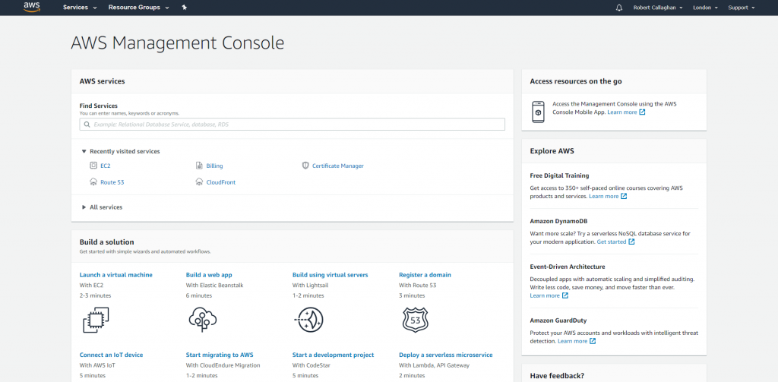Click the mobile phone icon in Access resources panel
Image resolution: width=778 pixels, height=382 pixels.
click(x=538, y=112)
